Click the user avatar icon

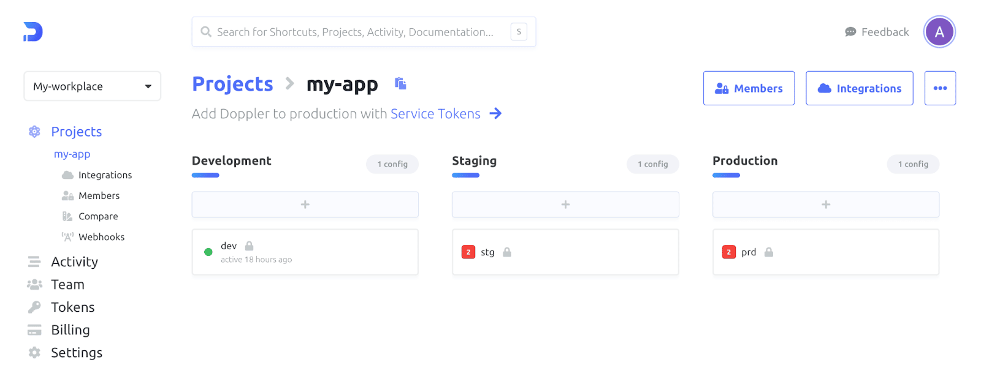pos(939,32)
